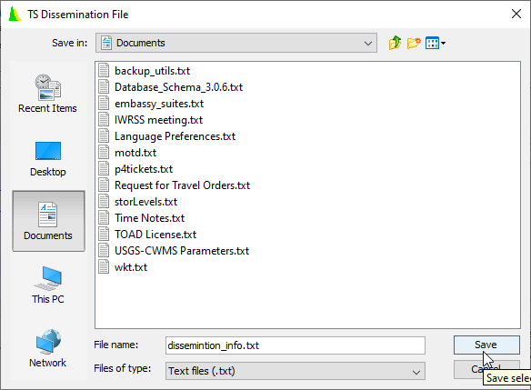This screenshot has width=531, height=390.
Task: Open Recent Items location
Action: (x=48, y=94)
